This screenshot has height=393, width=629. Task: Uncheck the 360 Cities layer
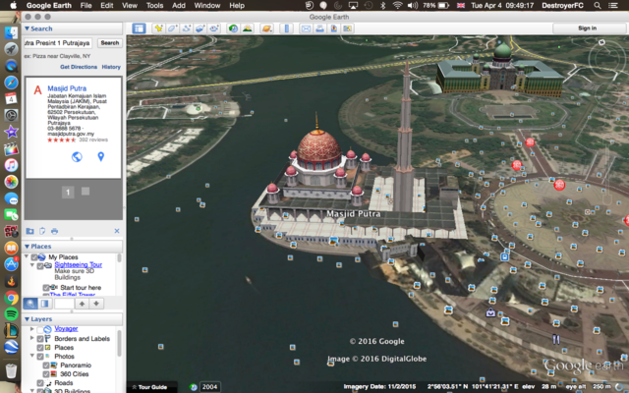[46, 374]
